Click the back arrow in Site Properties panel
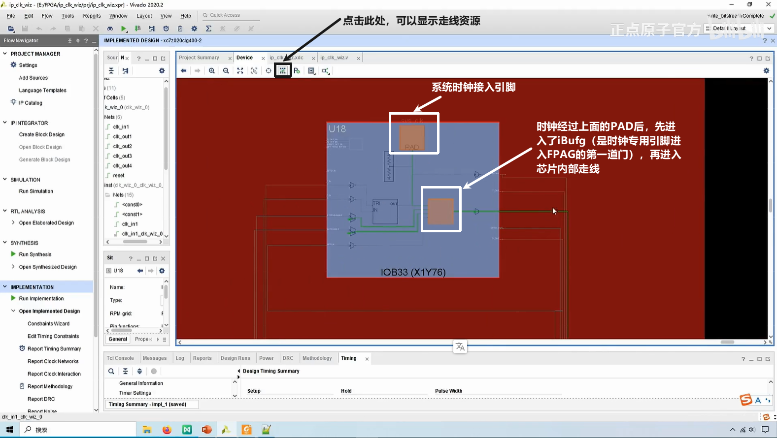Image resolution: width=777 pixels, height=438 pixels. point(140,271)
